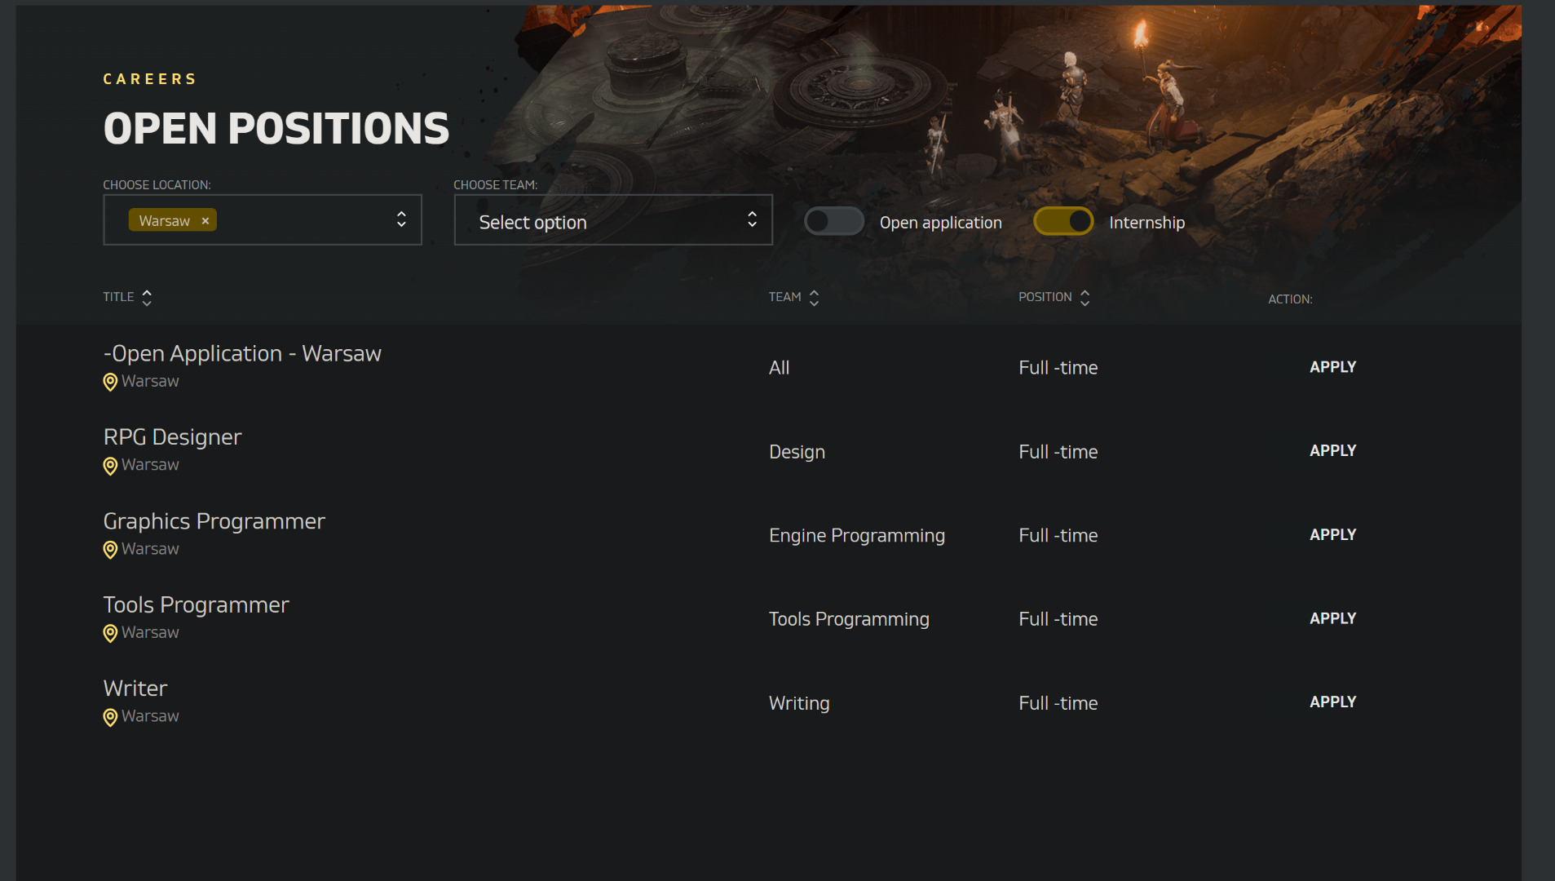
Task: Sort listings by Position column arrows
Action: pos(1085,298)
